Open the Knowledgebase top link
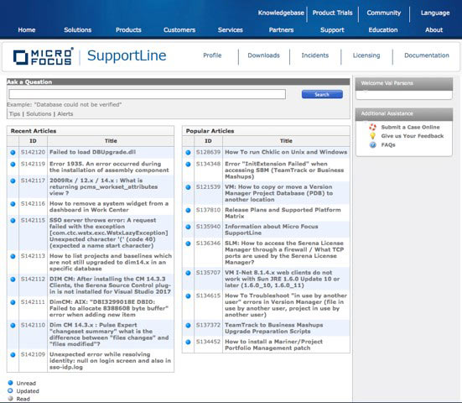The image size is (462, 403). pos(281,13)
